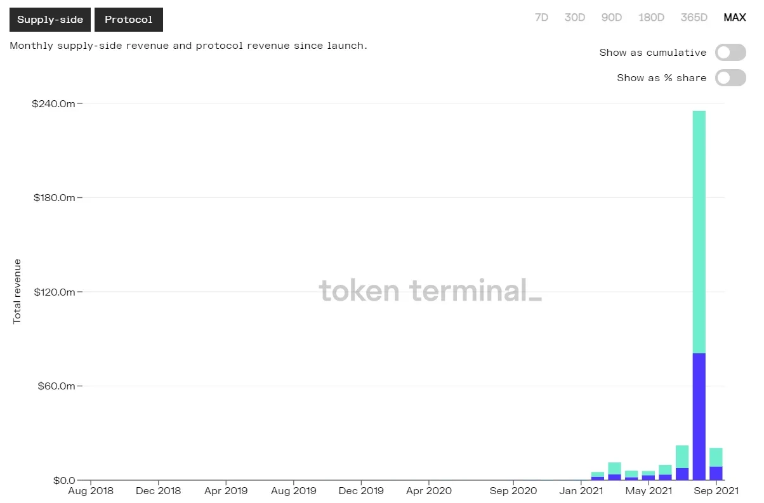This screenshot has width=764, height=503.
Task: Click the May 2021 x-axis label
Action: tap(648, 490)
